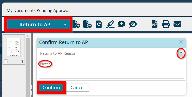This screenshot has width=192, height=97.
Task: Click the remove page document icon
Action: (87, 24)
